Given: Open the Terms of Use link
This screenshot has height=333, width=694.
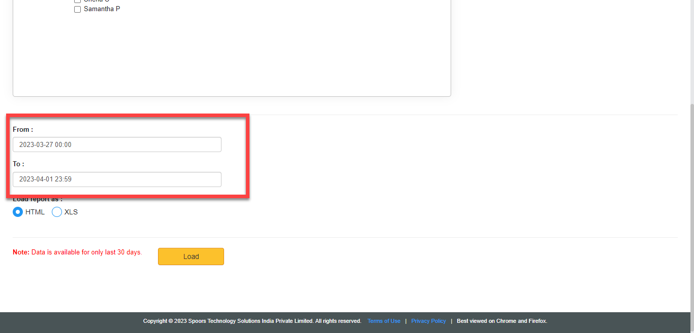Looking at the screenshot, I should point(384,321).
